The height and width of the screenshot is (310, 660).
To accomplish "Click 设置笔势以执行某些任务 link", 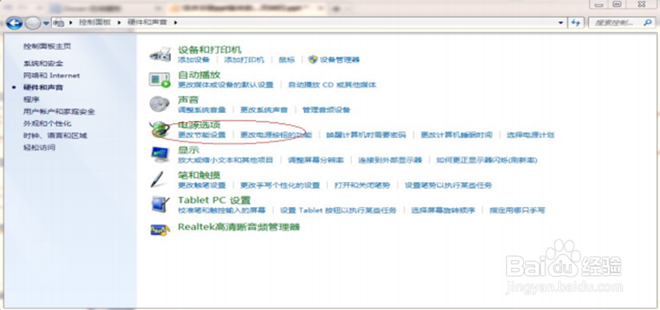I will [448, 185].
